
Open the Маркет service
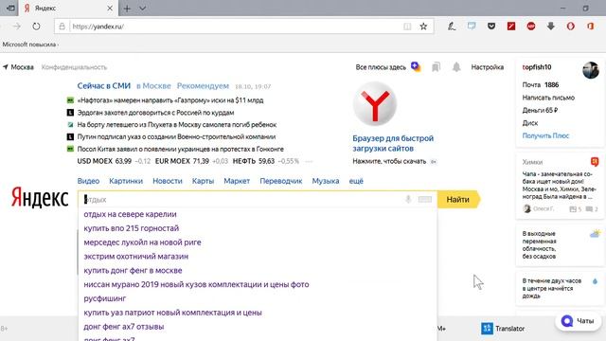point(237,181)
